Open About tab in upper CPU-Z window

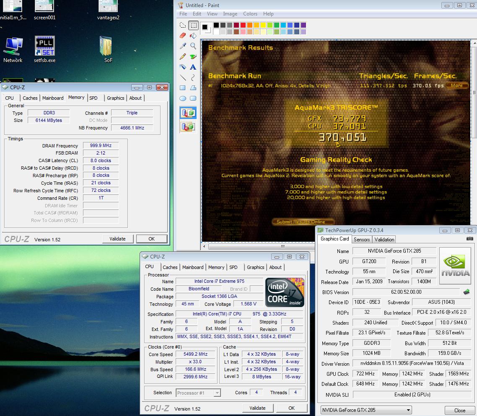coord(135,98)
